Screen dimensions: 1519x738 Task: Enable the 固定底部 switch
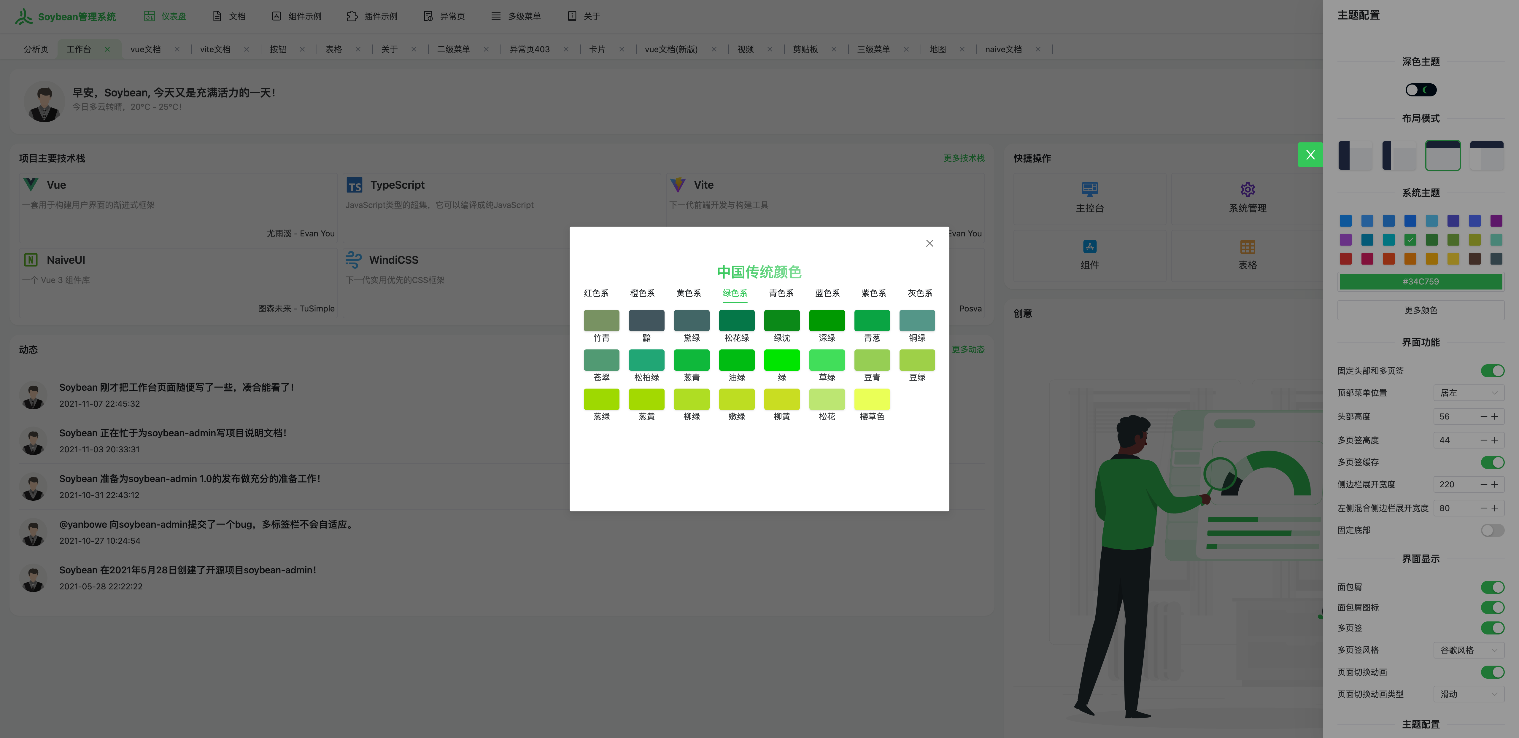tap(1492, 530)
